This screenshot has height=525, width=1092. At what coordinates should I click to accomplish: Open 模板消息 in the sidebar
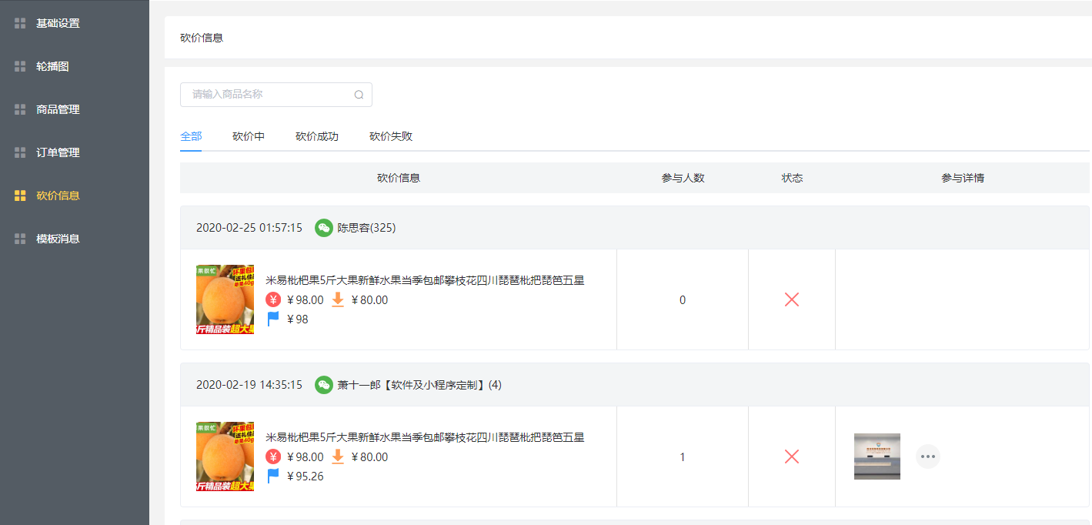[58, 239]
